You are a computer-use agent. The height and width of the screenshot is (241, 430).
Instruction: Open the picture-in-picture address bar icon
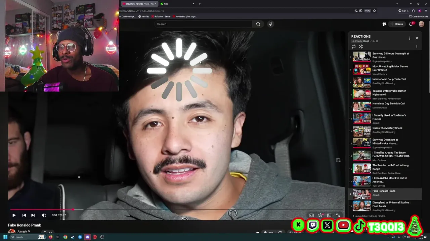tap(356, 11)
